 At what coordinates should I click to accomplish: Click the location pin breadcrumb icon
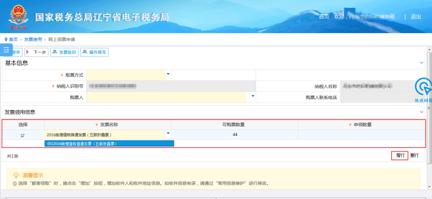pos(6,39)
